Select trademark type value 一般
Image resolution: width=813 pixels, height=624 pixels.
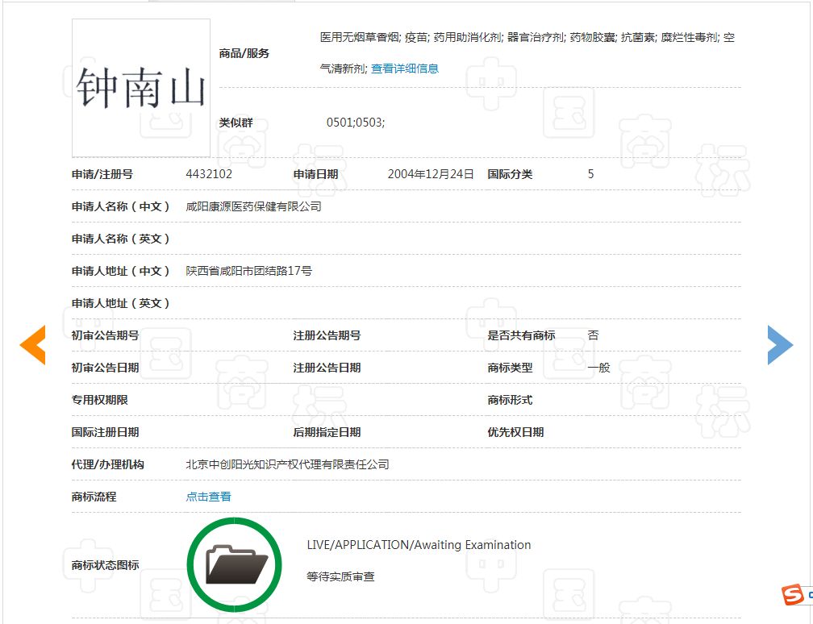(x=598, y=368)
